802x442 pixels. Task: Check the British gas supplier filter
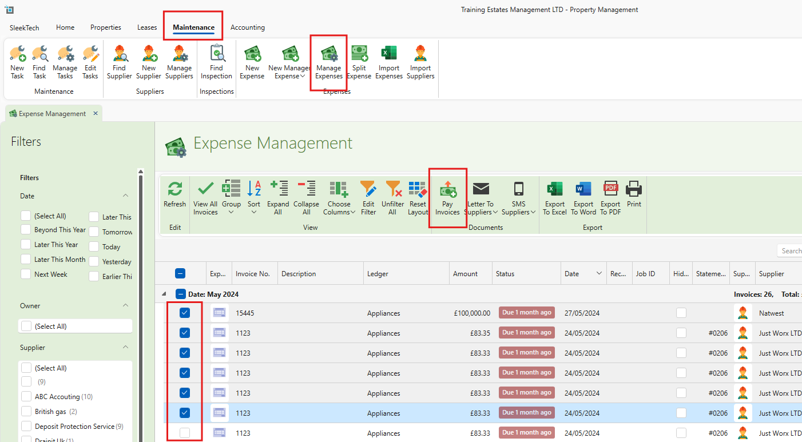tap(26, 412)
